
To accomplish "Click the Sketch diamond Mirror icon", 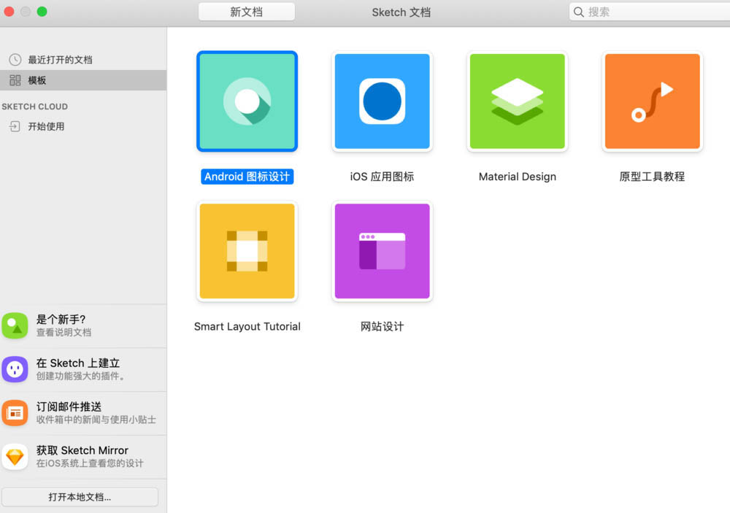I will pos(15,457).
